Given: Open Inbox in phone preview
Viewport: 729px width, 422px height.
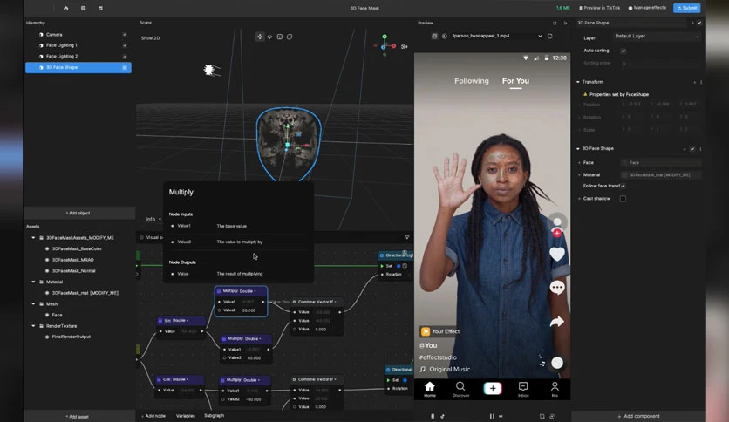Looking at the screenshot, I should [x=523, y=390].
